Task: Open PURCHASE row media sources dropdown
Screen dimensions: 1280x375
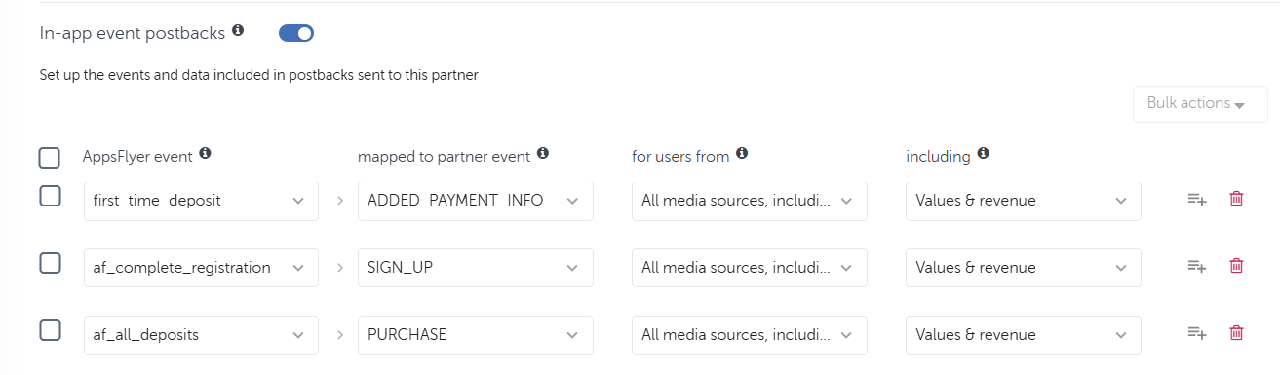Action: point(750,335)
